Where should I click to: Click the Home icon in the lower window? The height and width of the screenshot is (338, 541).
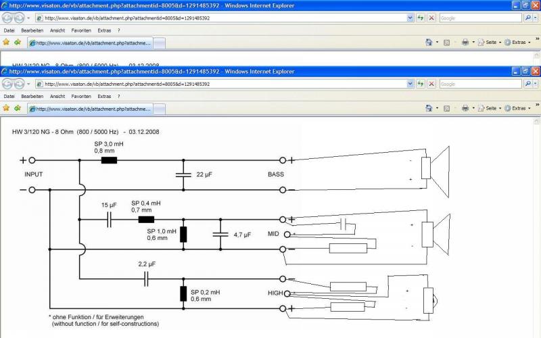click(429, 108)
